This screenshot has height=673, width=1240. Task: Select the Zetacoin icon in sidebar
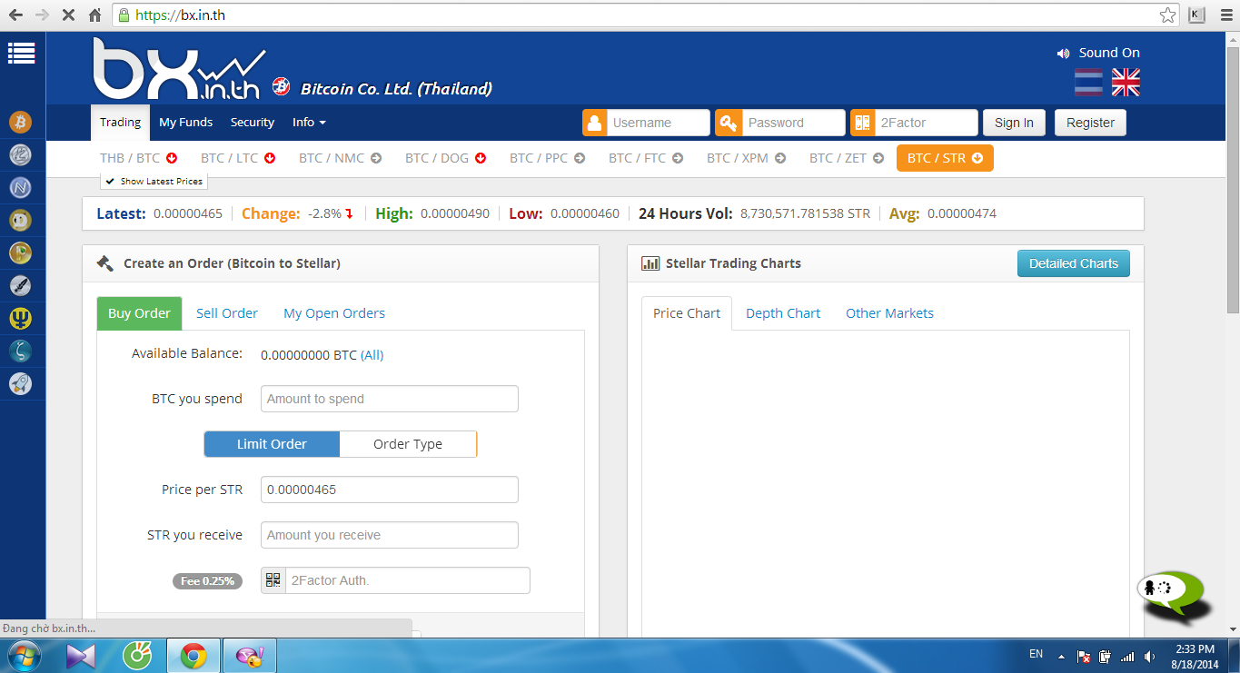pyautogui.click(x=20, y=351)
